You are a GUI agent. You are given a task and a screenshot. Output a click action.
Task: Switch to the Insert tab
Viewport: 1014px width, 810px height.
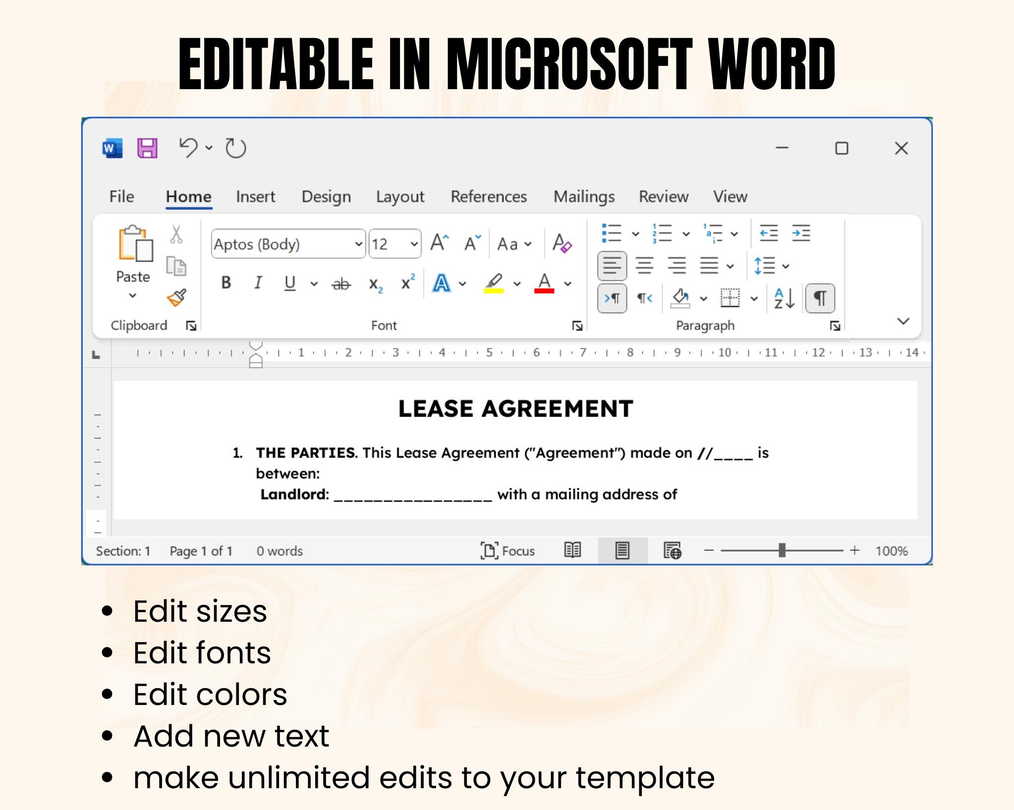255,197
